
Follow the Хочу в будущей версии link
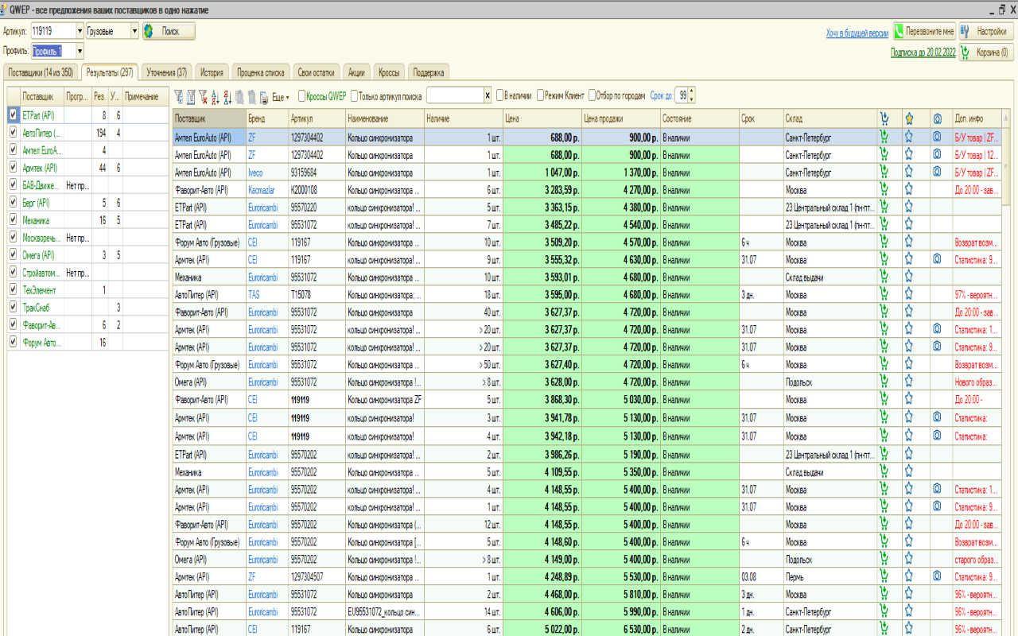tap(857, 33)
